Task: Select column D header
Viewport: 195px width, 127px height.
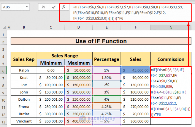Action: click(79, 27)
